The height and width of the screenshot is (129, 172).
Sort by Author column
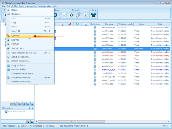point(142,24)
